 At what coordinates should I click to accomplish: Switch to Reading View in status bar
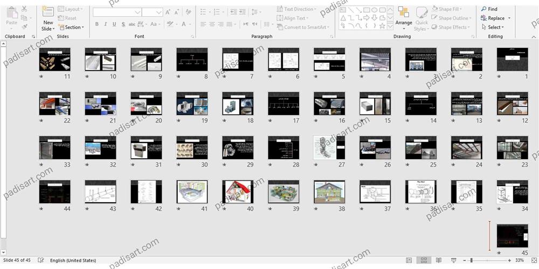pos(438,260)
